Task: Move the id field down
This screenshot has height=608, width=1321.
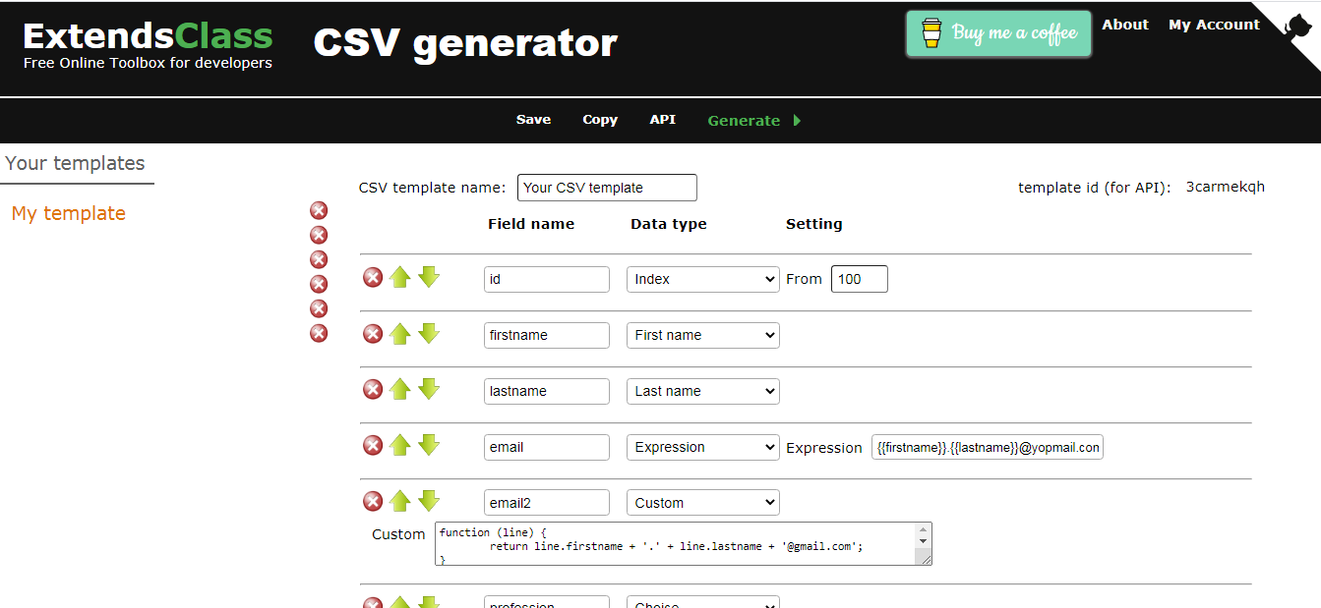Action: [429, 278]
